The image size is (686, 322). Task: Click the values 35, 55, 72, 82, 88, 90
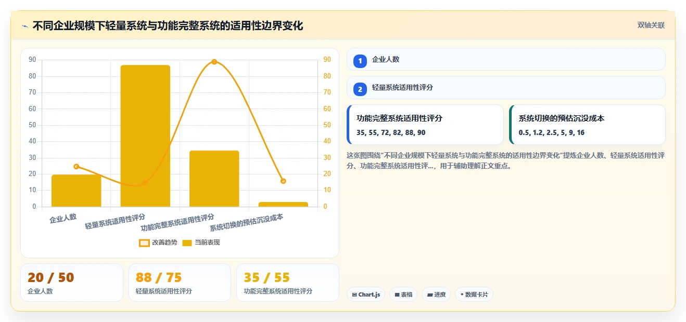(x=391, y=133)
